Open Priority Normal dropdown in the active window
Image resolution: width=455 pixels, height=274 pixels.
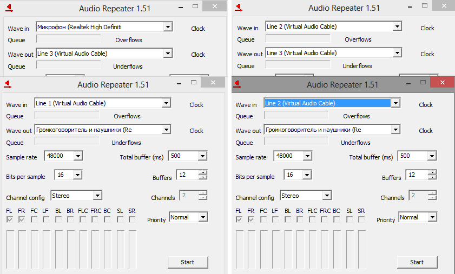(433, 217)
